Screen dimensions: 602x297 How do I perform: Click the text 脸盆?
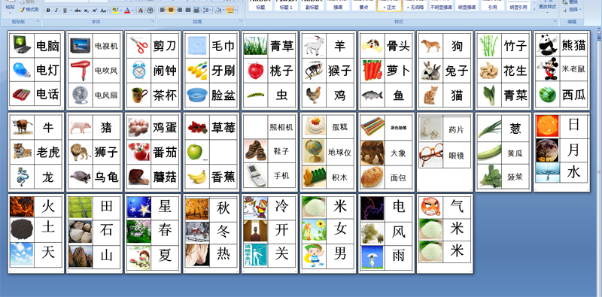click(x=223, y=95)
